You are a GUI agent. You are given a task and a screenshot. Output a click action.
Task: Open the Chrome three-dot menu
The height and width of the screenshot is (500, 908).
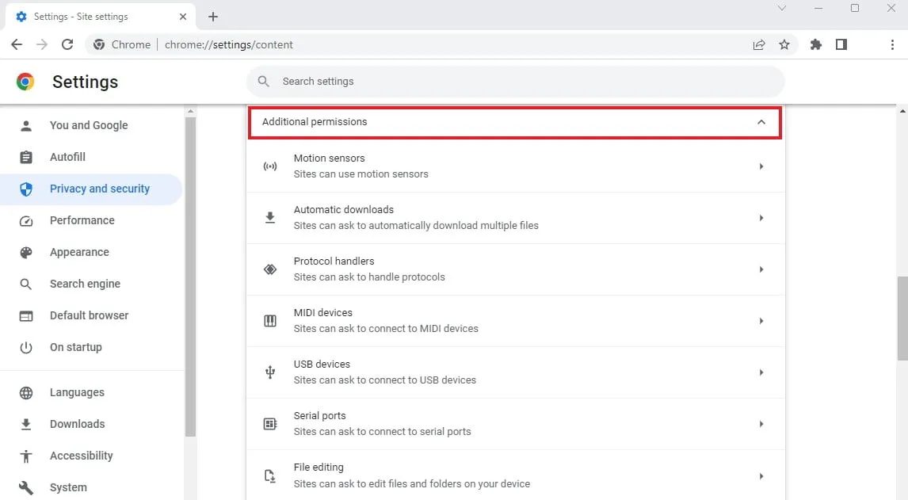click(x=893, y=44)
